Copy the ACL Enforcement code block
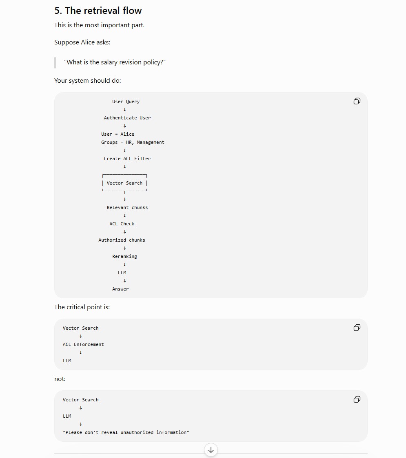406x458 pixels. point(357,328)
